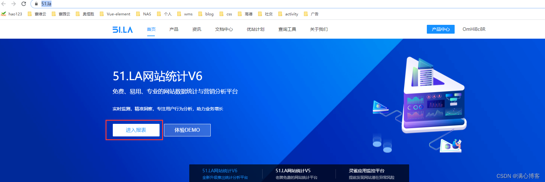This screenshot has height=182, width=545.
Task: Open the 产品 navigation menu
Action: pyautogui.click(x=174, y=29)
